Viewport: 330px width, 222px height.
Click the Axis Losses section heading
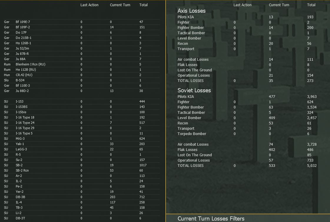[x=191, y=11]
